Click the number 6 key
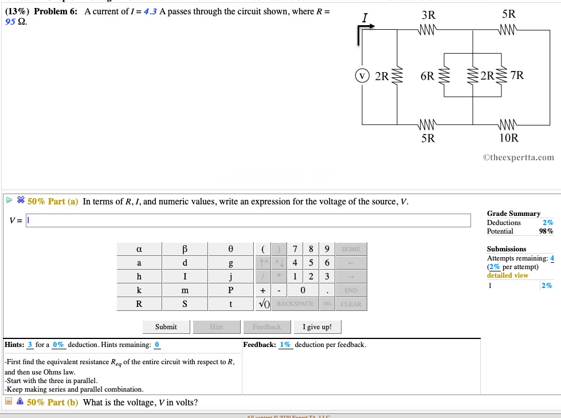Image resolution: width=561 pixels, height=418 pixels. coord(327,263)
